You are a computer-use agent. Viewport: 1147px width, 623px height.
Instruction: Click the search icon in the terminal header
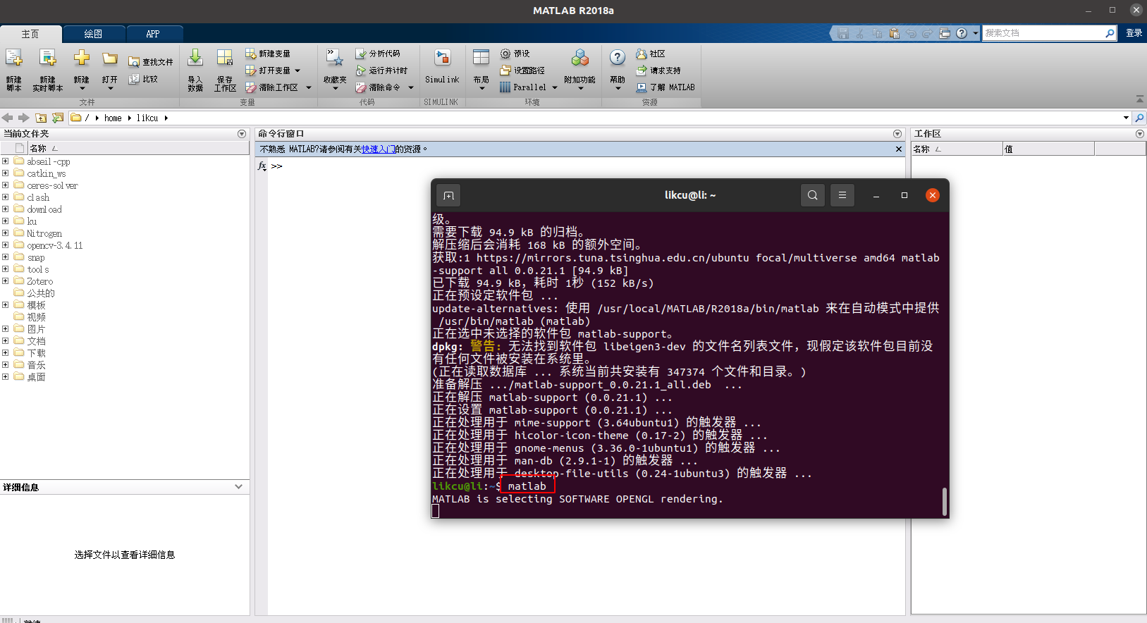(x=813, y=195)
